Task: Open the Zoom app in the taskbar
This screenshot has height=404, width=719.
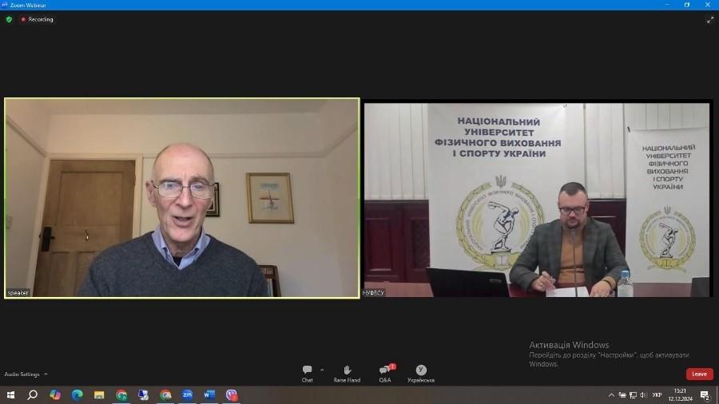Action: 187,394
